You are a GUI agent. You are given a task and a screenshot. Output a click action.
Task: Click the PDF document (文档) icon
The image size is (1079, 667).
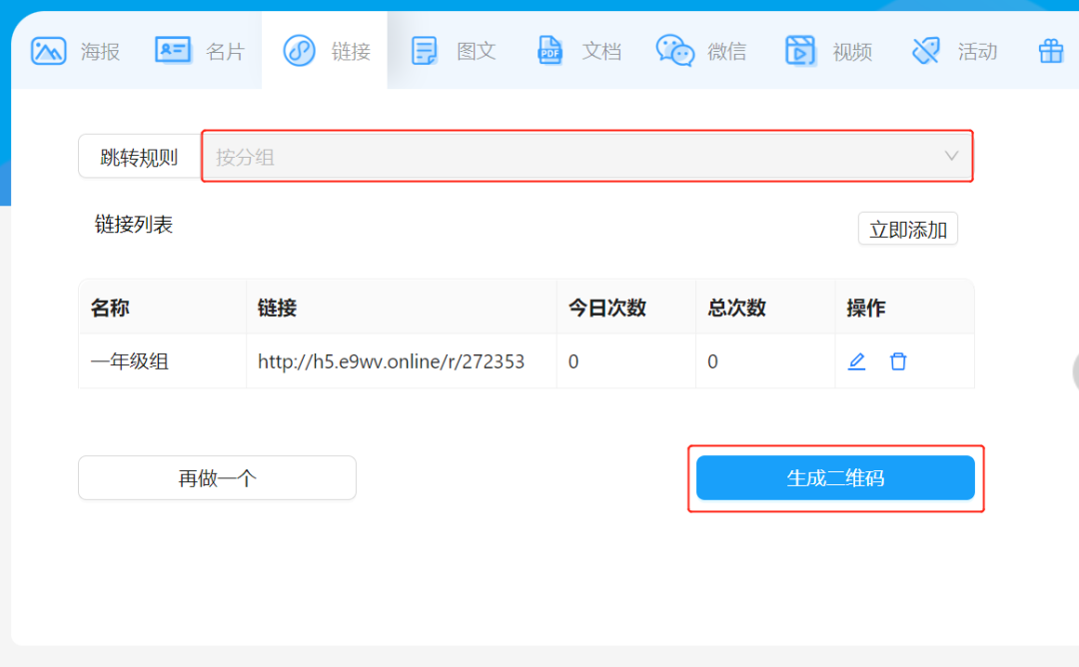tap(549, 51)
